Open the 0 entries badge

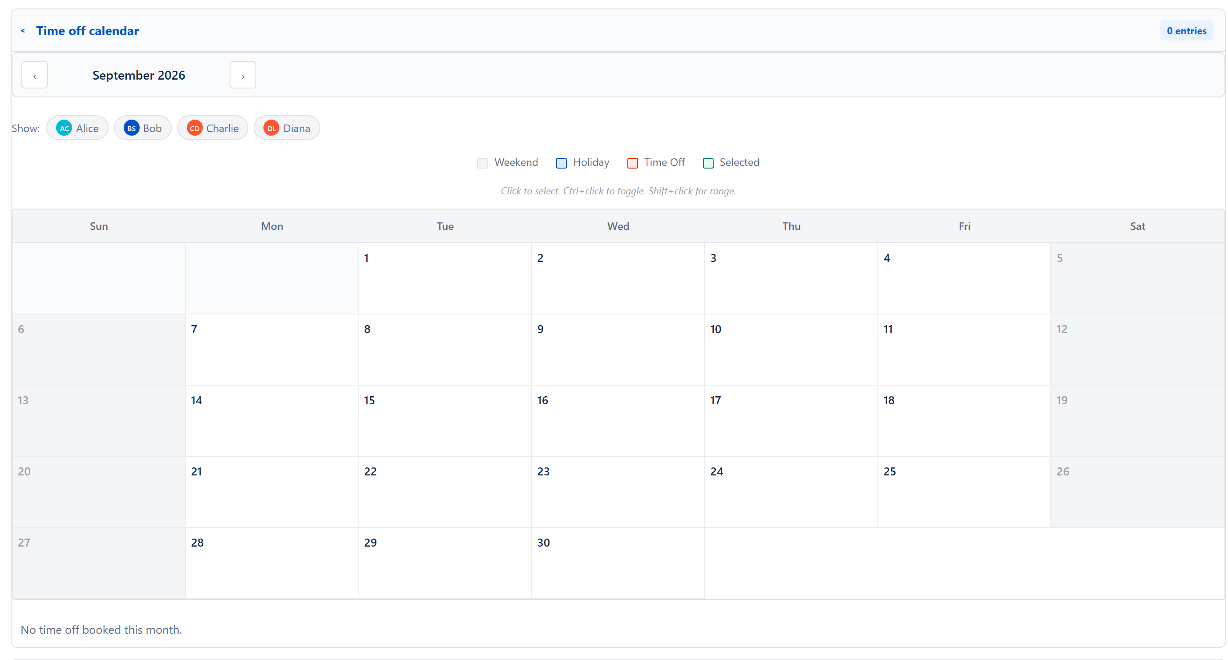point(1186,31)
